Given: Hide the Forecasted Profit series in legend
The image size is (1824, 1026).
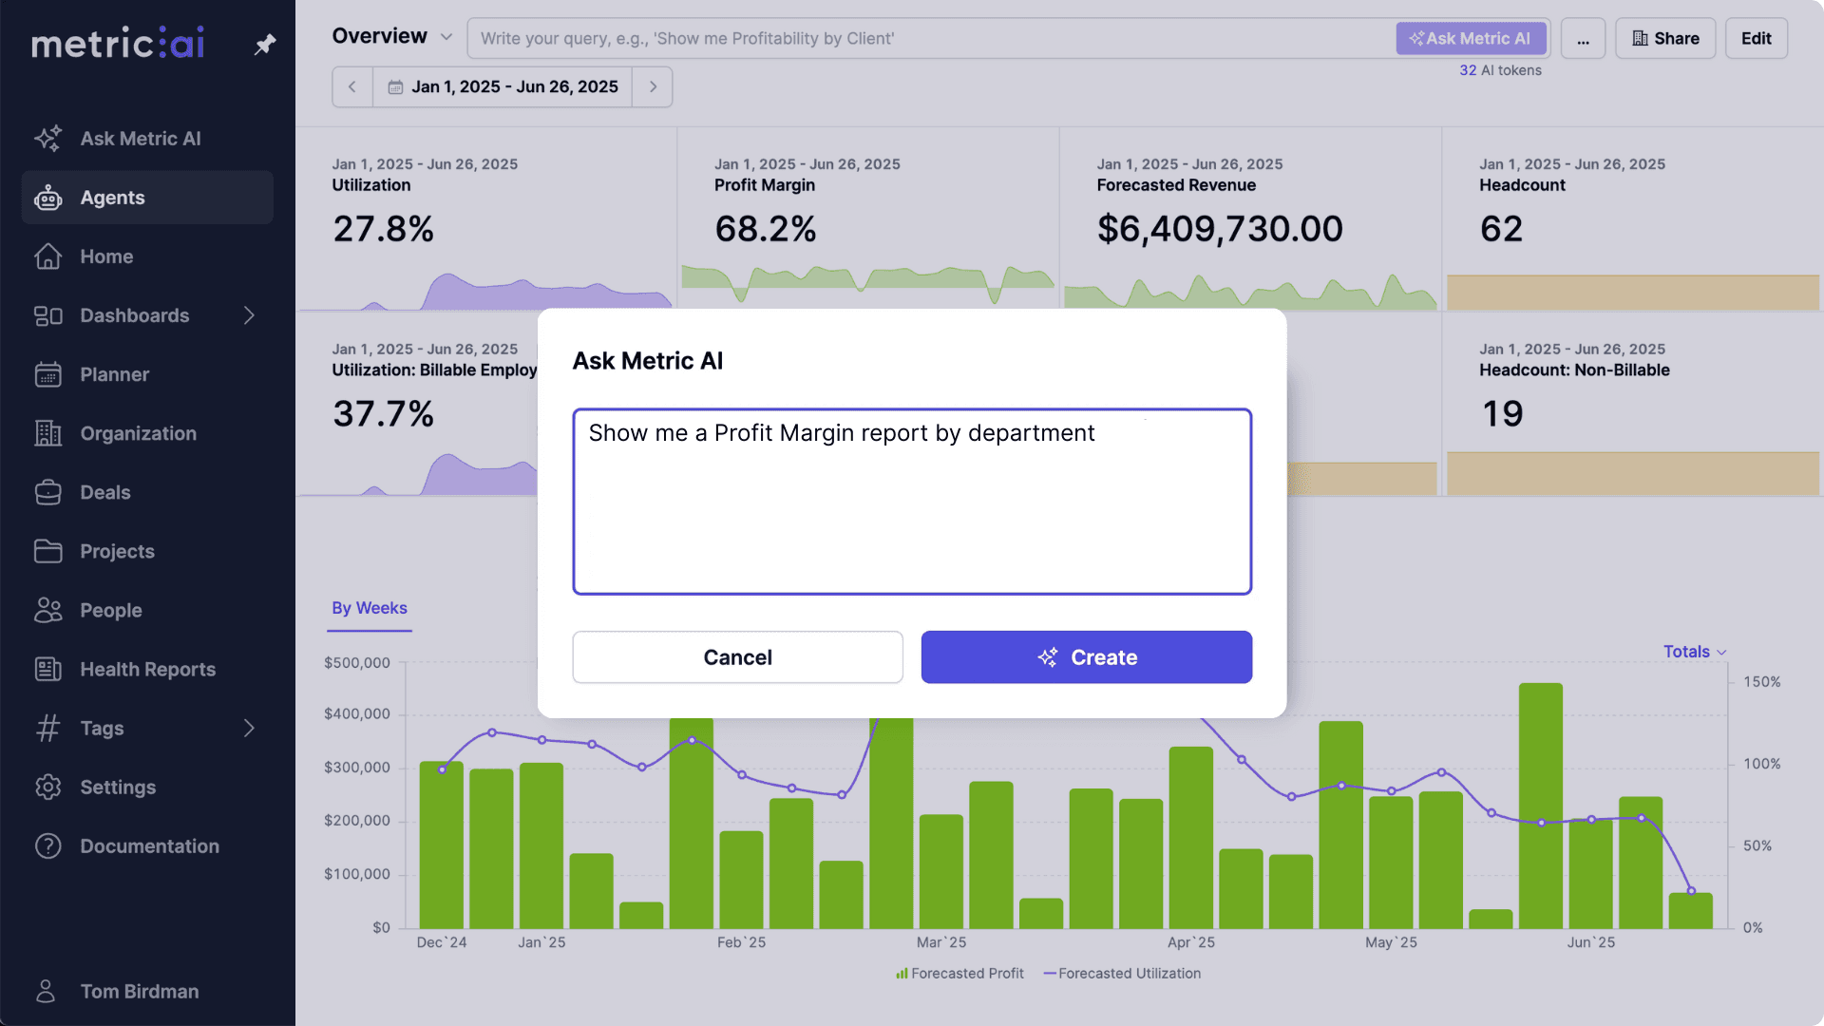Looking at the screenshot, I should click(x=959, y=973).
